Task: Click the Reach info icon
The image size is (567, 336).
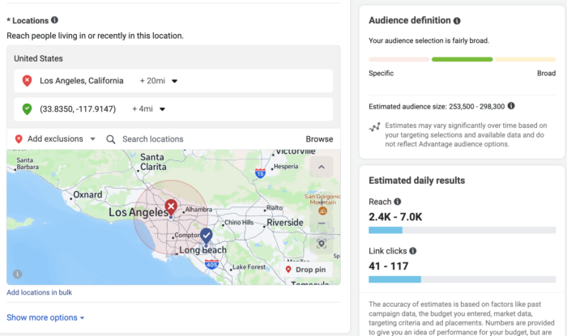Action: click(398, 202)
